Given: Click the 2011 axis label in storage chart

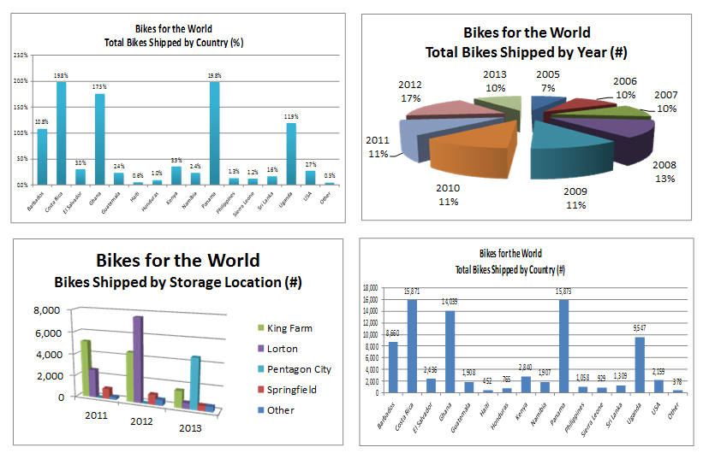Looking at the screenshot, I should pos(96,415).
